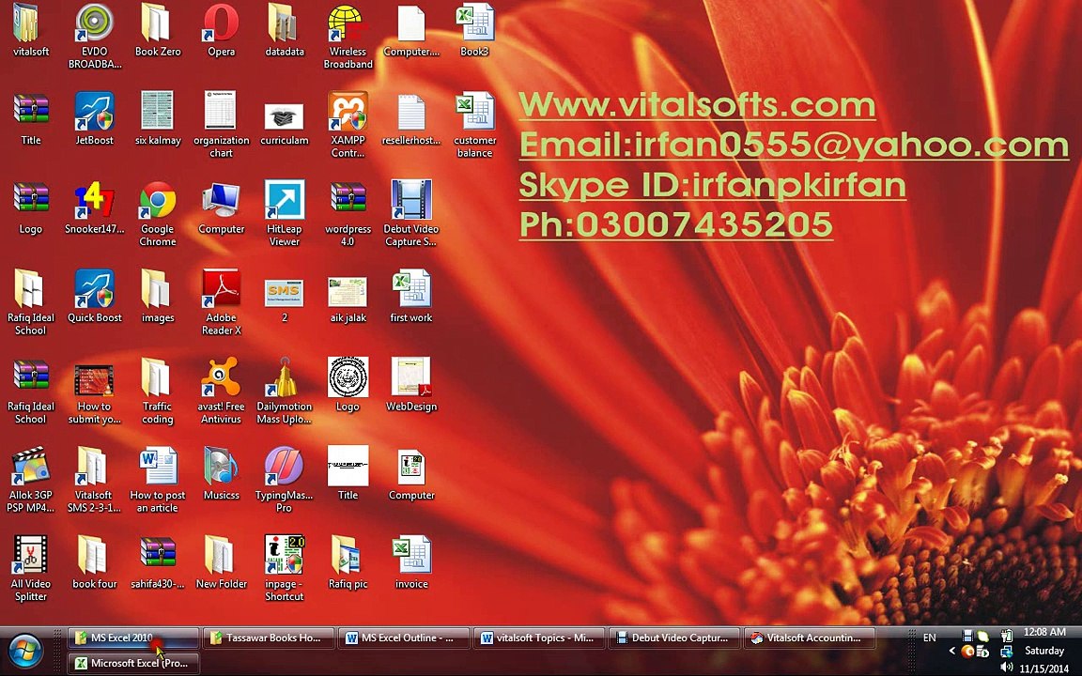Select the resellerhost text file
Image resolution: width=1082 pixels, height=676 pixels.
coord(411,119)
